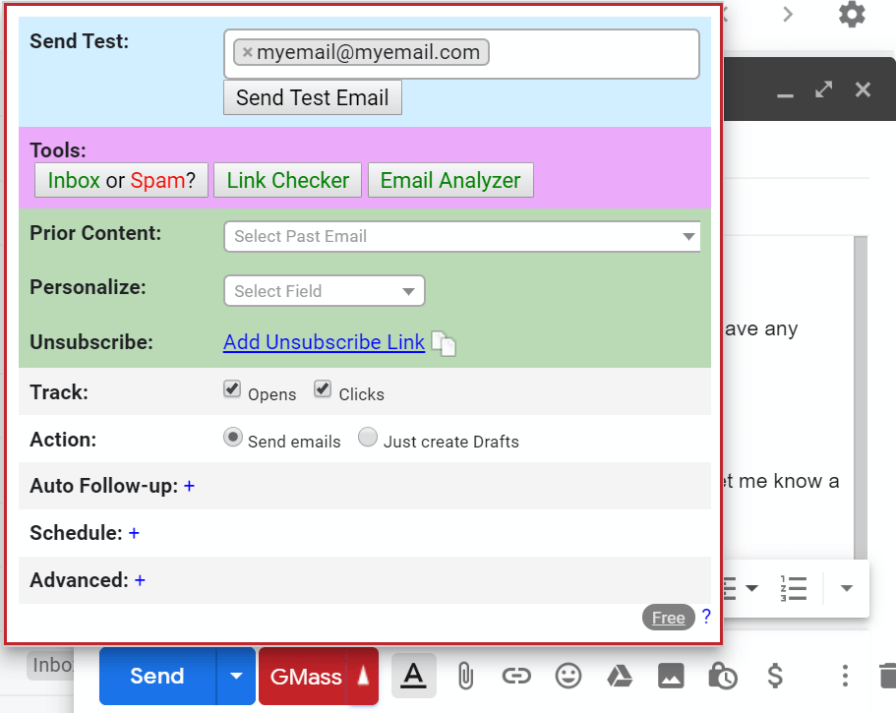Viewport: 896px width, 713px height.
Task: Toggle confidential mode lock-clock icon
Action: 723,677
